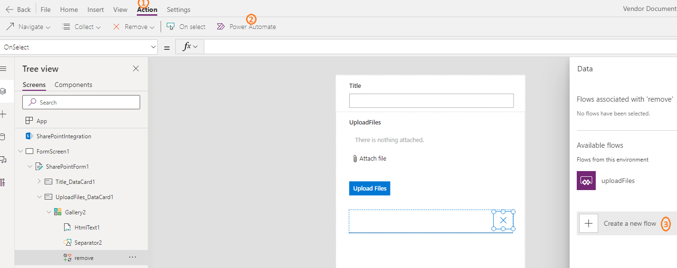Collapse the Gallery2 tree node
The height and width of the screenshot is (268, 677).
click(48, 212)
